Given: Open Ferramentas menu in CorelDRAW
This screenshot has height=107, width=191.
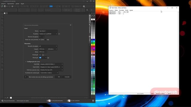Looking at the screenshot, I should point(11,4).
